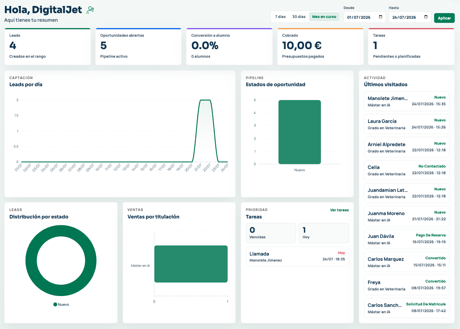Click the Vencidas tasks counter box
460x329 pixels.
pyautogui.click(x=271, y=233)
